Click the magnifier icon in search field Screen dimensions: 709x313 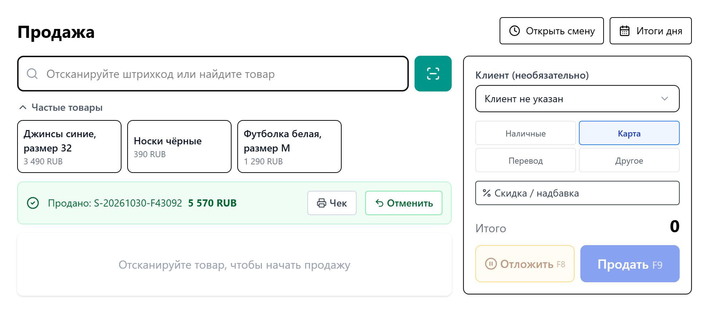point(32,74)
